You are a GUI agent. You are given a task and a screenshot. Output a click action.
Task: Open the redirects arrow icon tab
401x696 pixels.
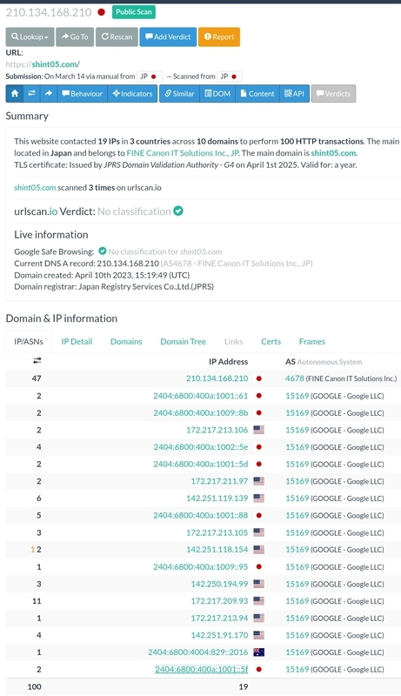pos(49,94)
